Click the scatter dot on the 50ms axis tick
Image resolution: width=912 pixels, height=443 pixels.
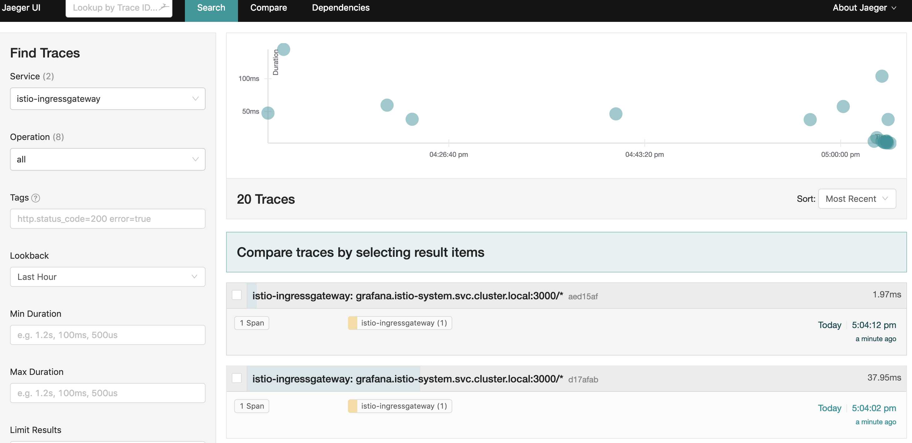pyautogui.click(x=268, y=113)
